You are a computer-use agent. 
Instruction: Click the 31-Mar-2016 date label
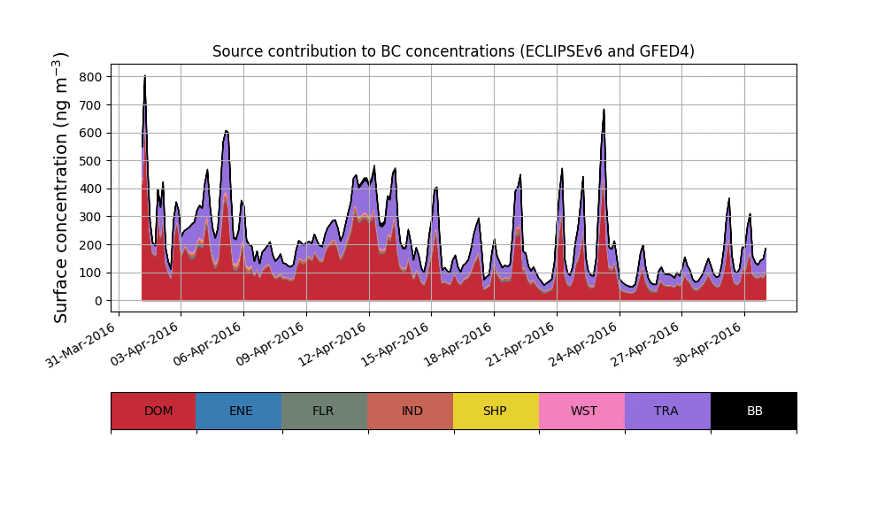pyautogui.click(x=81, y=345)
